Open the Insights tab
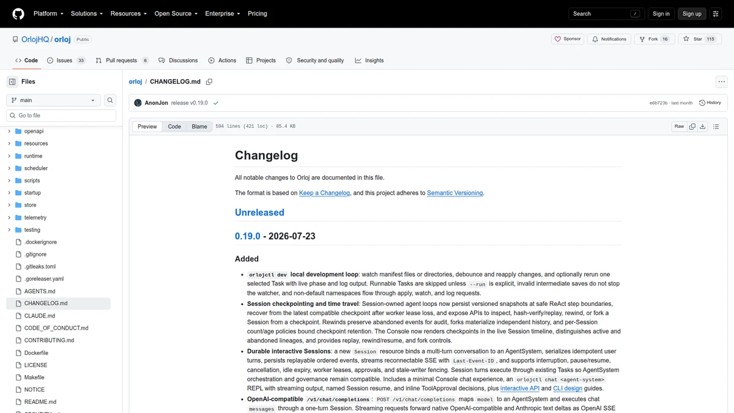The image size is (734, 413). [x=369, y=61]
